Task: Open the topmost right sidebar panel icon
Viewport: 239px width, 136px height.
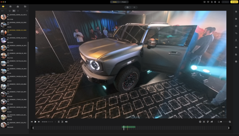Action: (236, 12)
